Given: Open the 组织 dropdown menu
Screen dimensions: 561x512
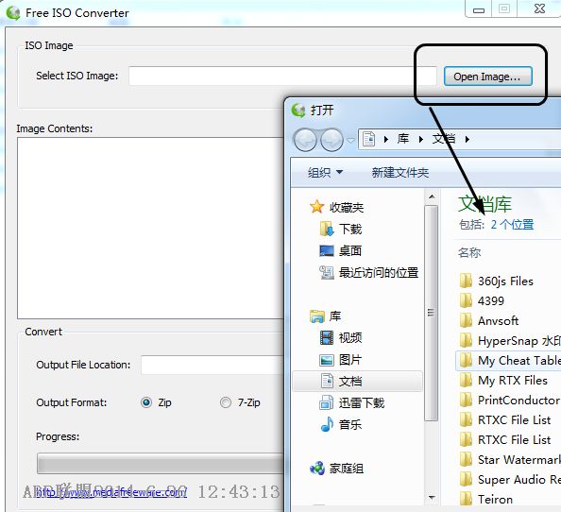Looking at the screenshot, I should tap(325, 173).
